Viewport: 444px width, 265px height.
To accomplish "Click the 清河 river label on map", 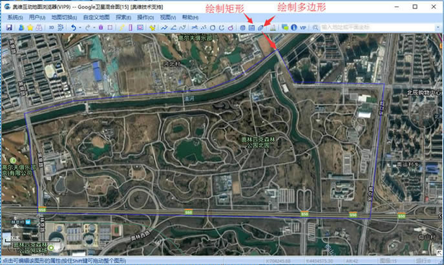I will [189, 98].
